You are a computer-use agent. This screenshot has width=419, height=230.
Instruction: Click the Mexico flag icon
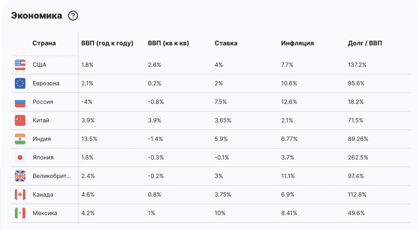click(20, 213)
